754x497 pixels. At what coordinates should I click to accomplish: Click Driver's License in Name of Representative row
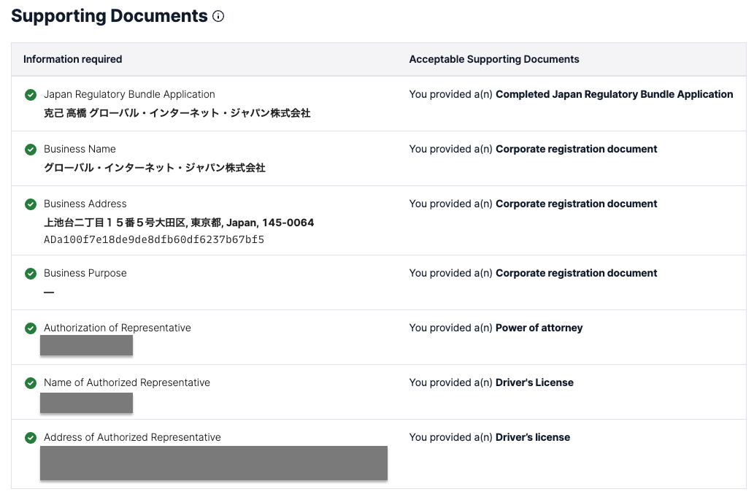point(535,382)
